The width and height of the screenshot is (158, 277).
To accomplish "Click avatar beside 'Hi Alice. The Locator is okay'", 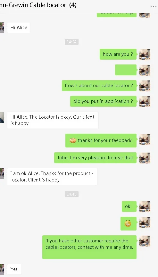I will tap(2, 117).
